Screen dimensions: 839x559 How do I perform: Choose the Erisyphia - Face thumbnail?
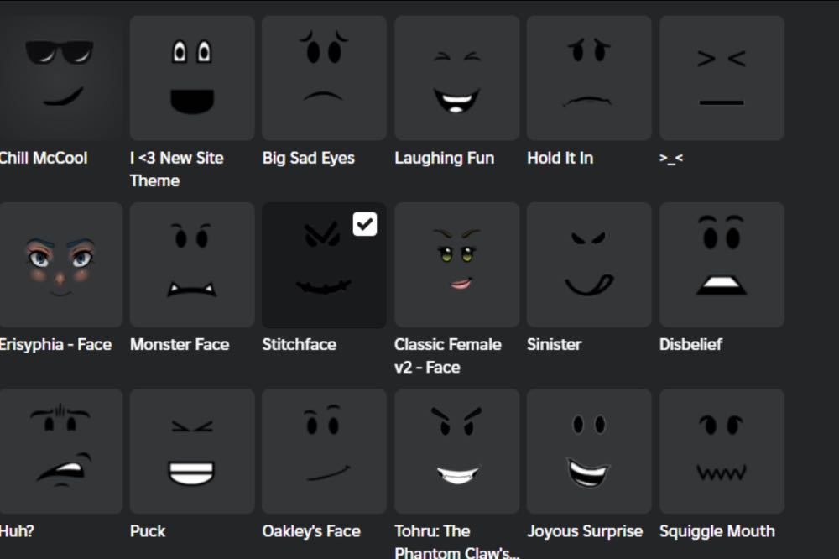(x=61, y=264)
